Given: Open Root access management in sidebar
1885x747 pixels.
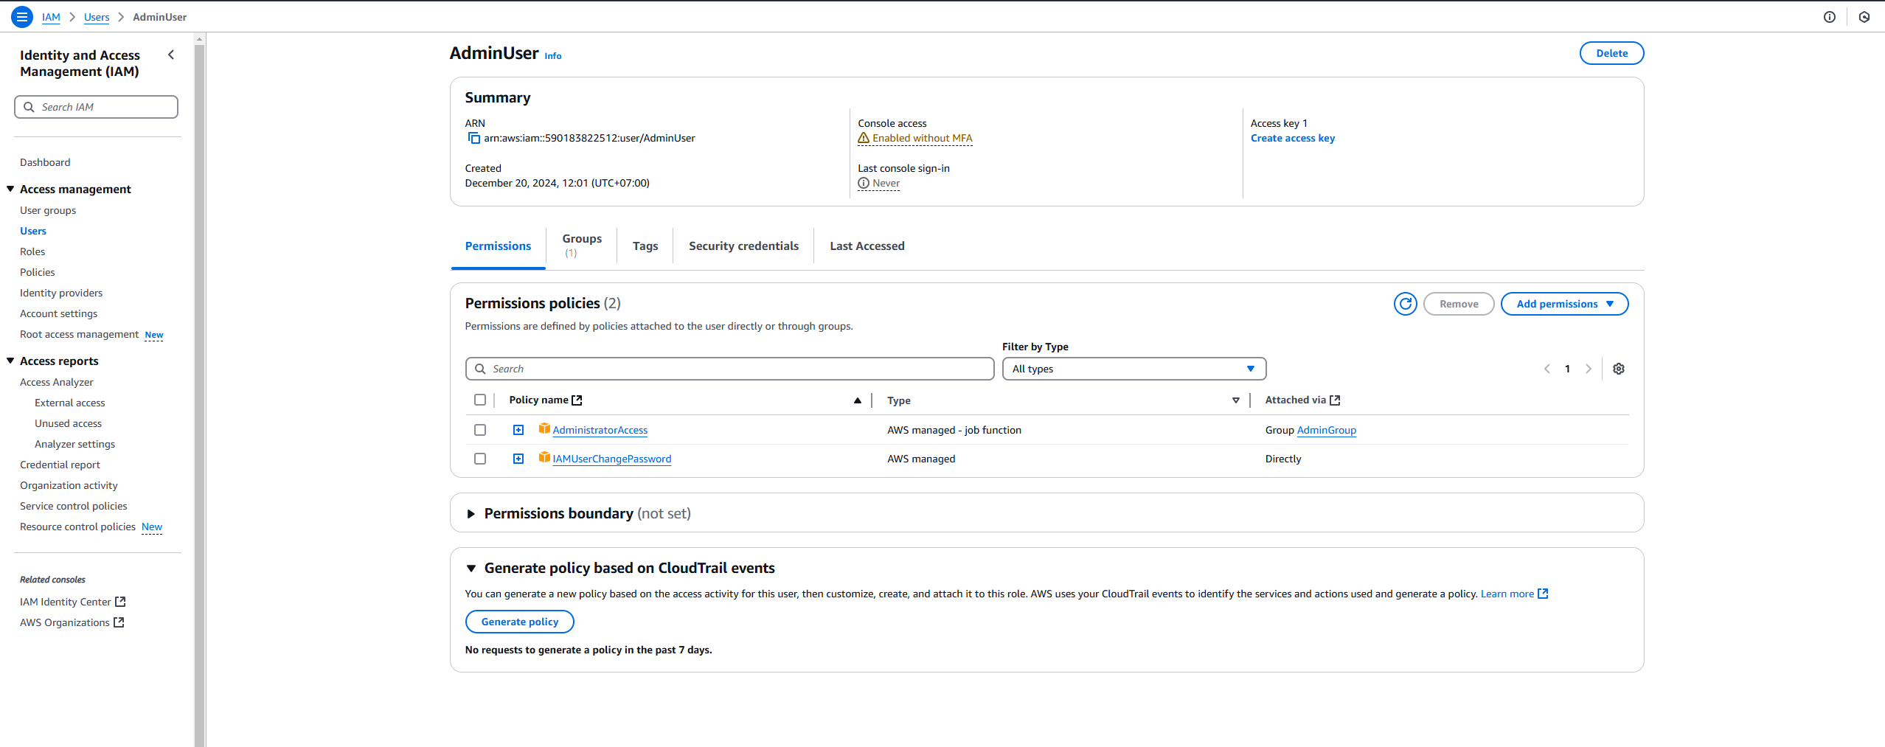Looking at the screenshot, I should pyautogui.click(x=79, y=334).
